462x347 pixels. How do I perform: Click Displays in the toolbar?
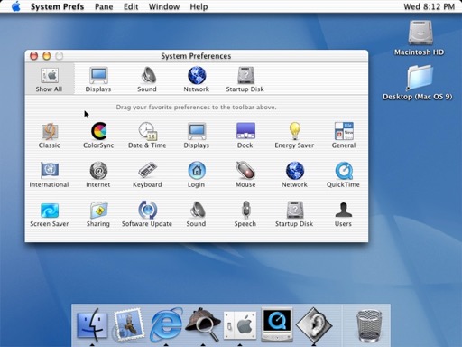[98, 80]
